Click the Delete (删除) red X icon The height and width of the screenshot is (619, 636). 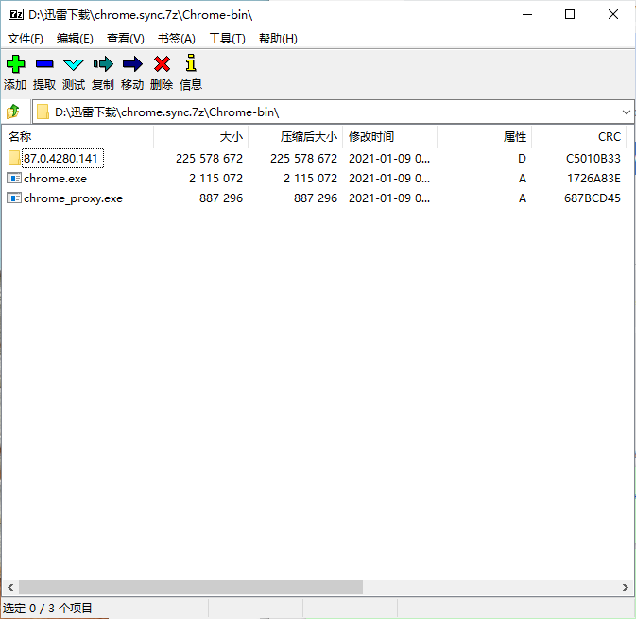[x=162, y=64]
